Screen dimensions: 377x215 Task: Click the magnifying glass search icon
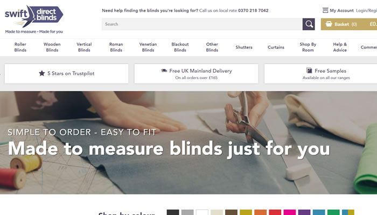point(309,24)
